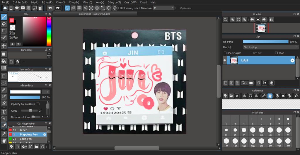Select Mapping Pen brush

(x=27, y=134)
